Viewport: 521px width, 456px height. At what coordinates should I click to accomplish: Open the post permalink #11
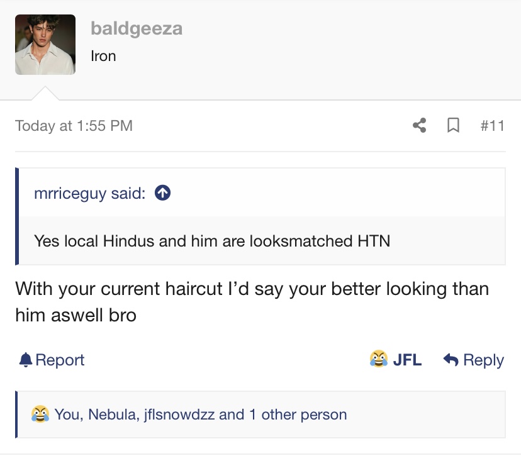coord(493,126)
